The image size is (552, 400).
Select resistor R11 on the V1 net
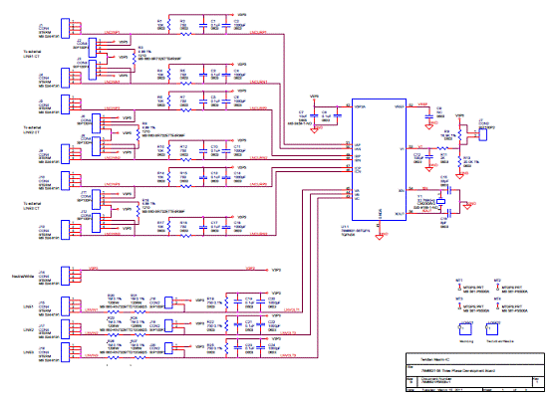[x=442, y=148]
